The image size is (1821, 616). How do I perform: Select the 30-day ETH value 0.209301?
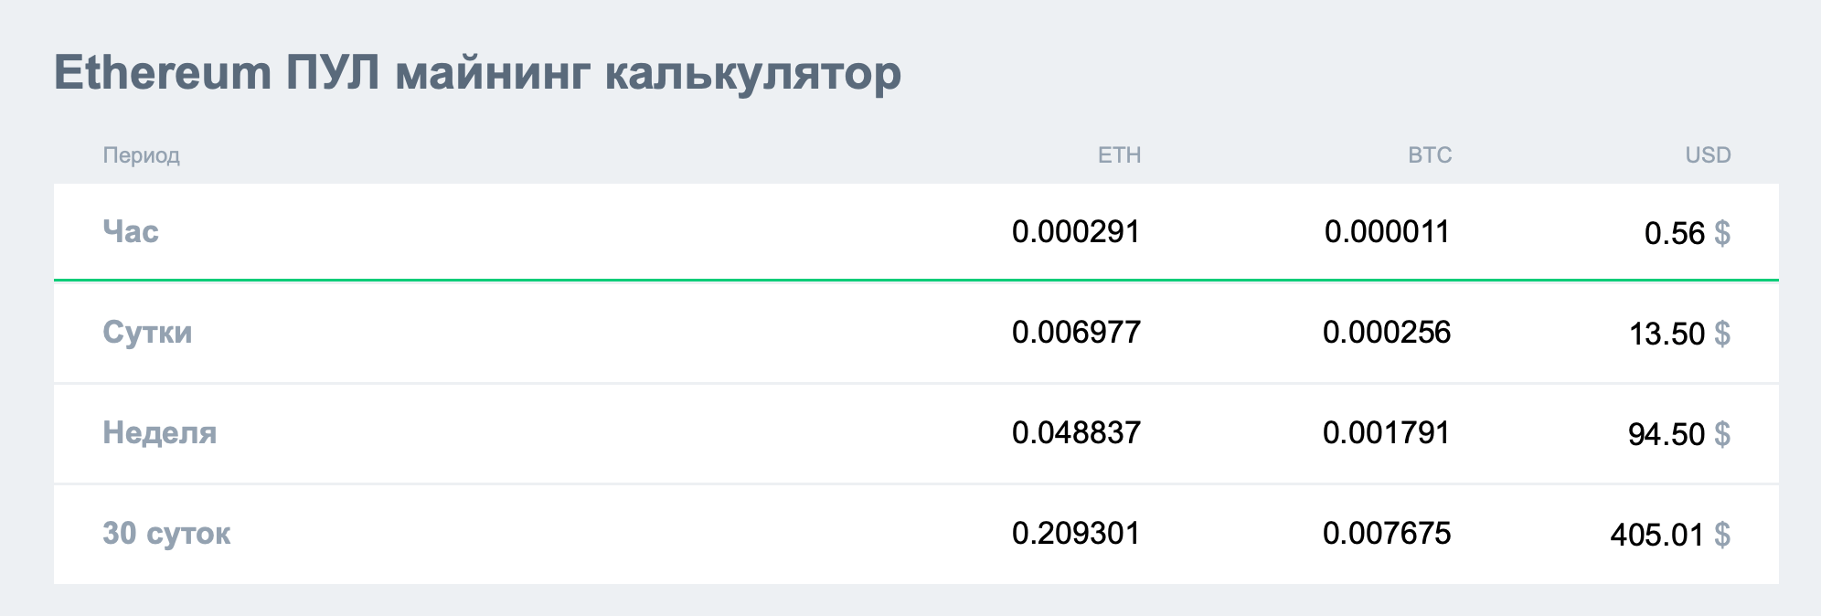pos(1076,534)
